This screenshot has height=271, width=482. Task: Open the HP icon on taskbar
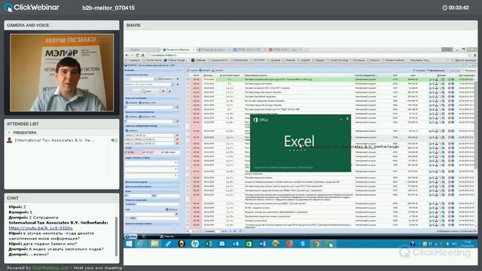tap(195, 244)
